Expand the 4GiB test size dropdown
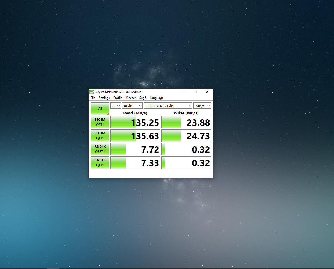Screen dimensions: 334x269 [132, 106]
